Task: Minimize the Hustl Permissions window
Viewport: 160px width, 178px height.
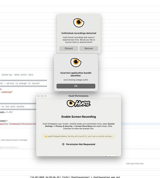Action: pyautogui.click(x=42, y=96)
